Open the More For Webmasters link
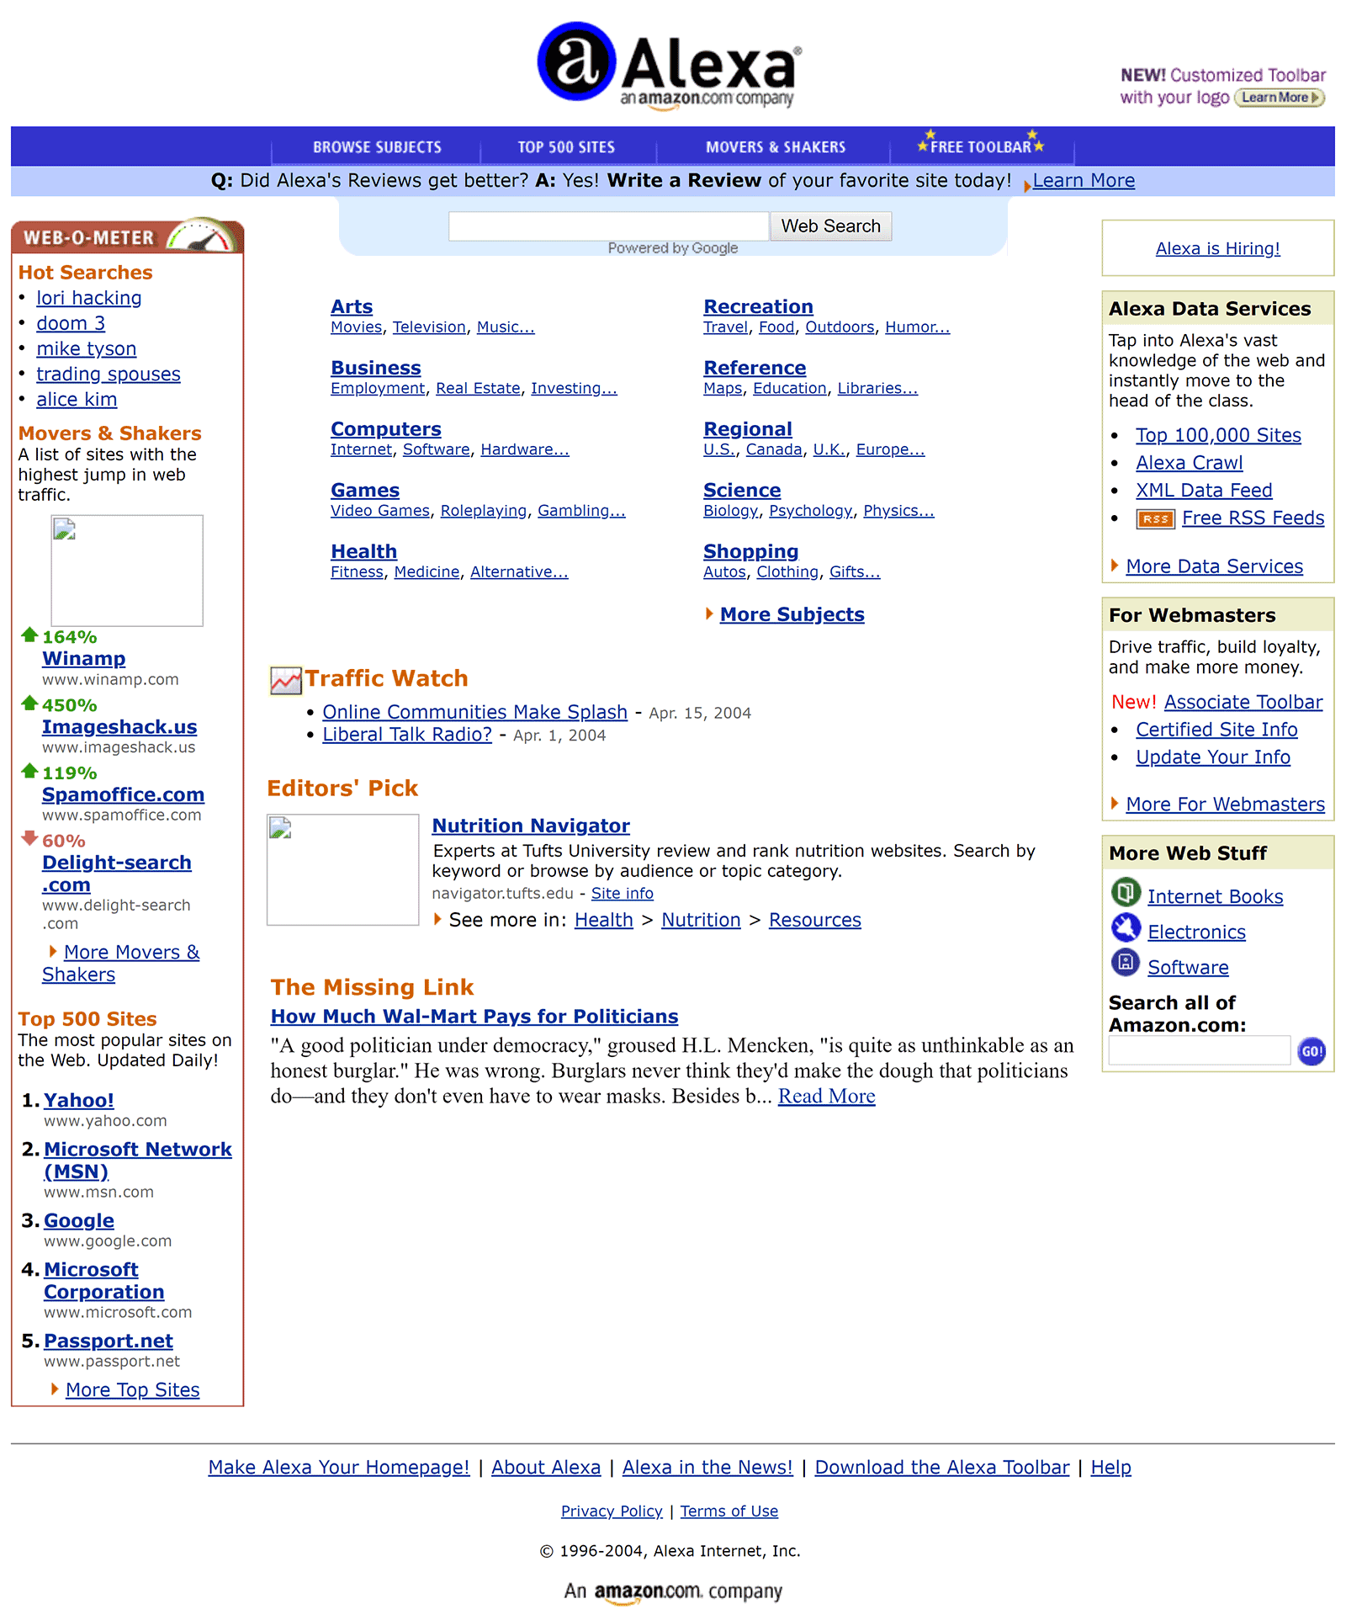Image resolution: width=1346 pixels, height=1620 pixels. point(1226,805)
